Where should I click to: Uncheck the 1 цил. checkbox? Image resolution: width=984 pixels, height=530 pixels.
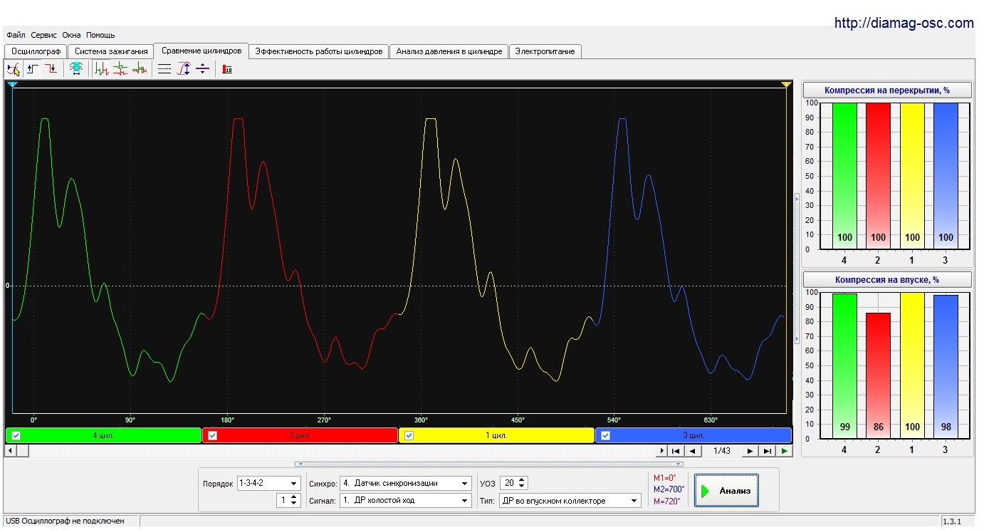409,435
